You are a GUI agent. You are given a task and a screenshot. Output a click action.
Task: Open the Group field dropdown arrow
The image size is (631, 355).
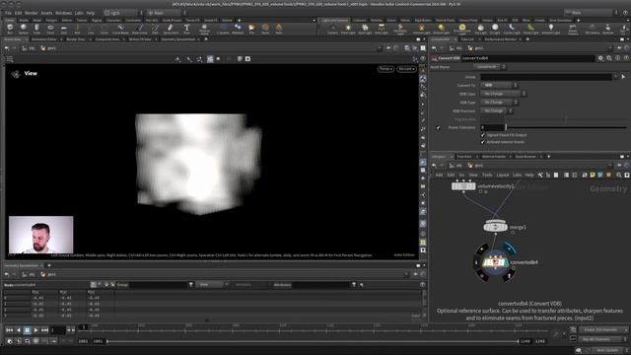(615, 77)
